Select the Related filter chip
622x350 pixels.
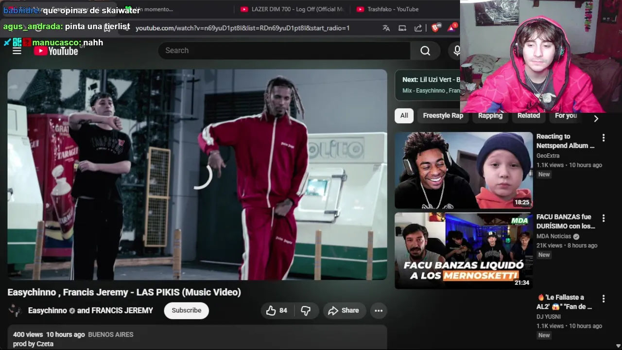529,116
